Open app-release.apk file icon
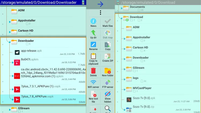 (x=17, y=52)
